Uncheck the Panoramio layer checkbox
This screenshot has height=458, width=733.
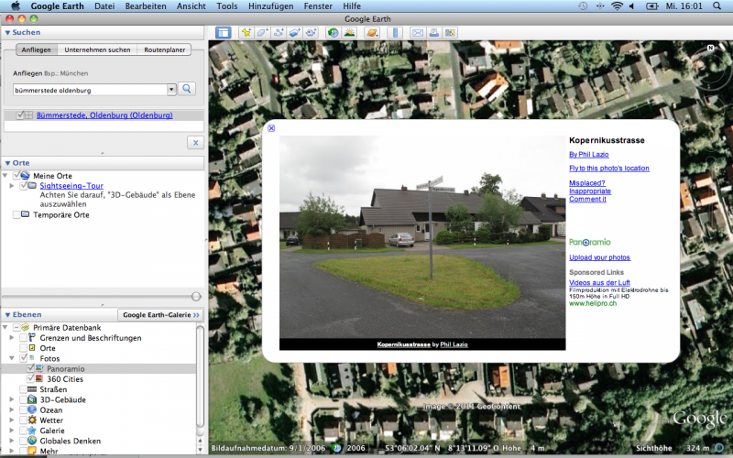tap(31, 368)
